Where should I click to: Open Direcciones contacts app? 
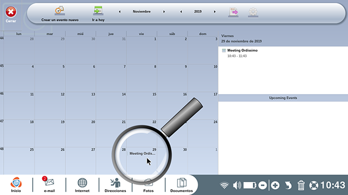click(x=115, y=185)
